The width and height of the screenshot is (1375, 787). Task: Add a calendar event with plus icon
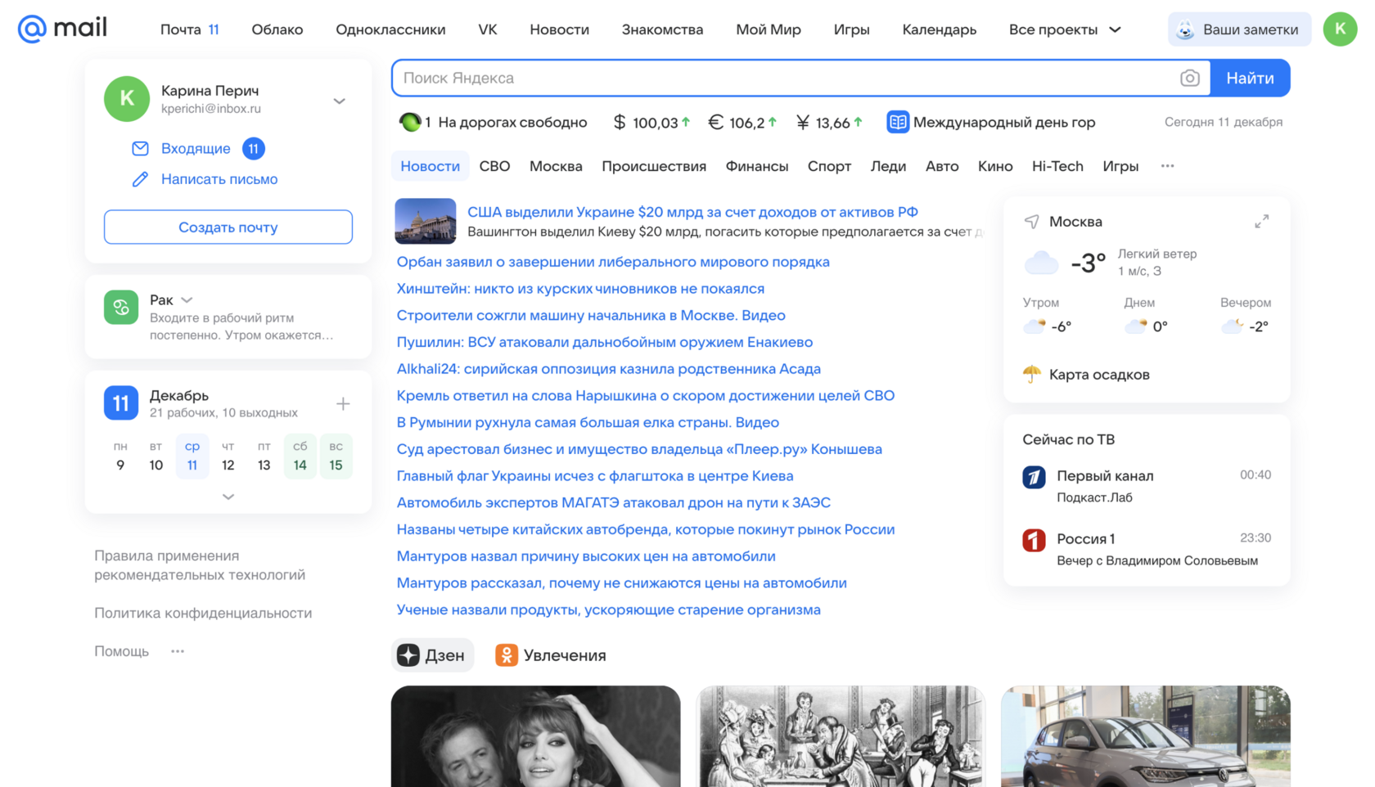tap(343, 404)
